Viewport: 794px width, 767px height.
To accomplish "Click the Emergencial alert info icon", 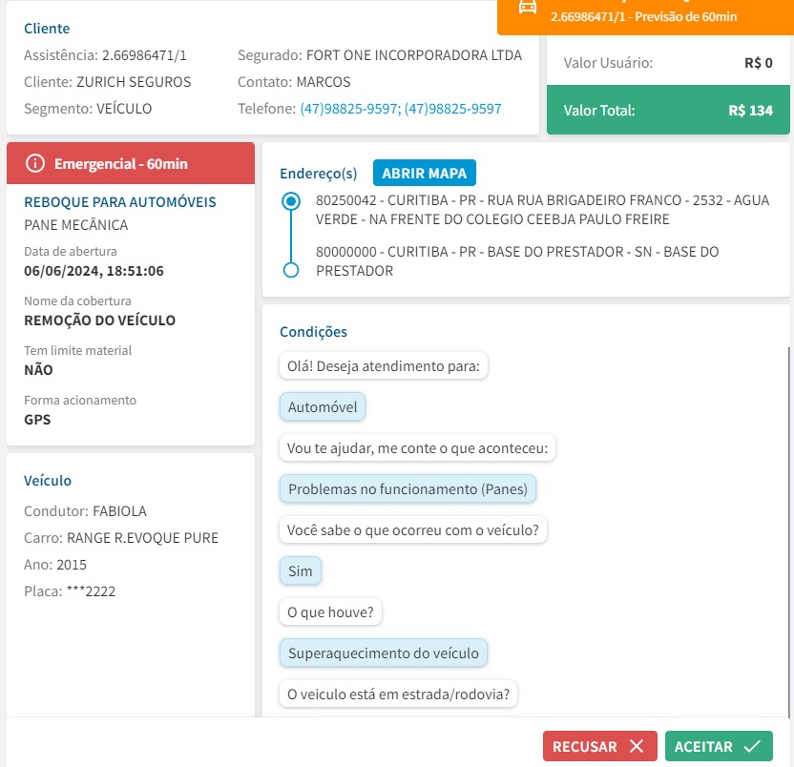I will pos(36,163).
